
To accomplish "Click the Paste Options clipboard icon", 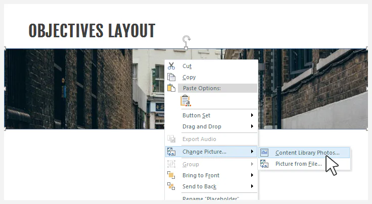I will pyautogui.click(x=171, y=88).
